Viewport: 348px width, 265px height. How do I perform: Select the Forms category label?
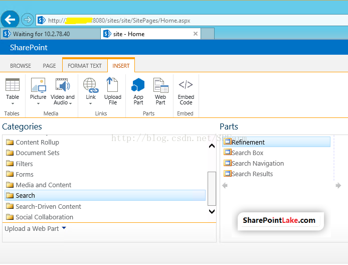[x=25, y=174]
